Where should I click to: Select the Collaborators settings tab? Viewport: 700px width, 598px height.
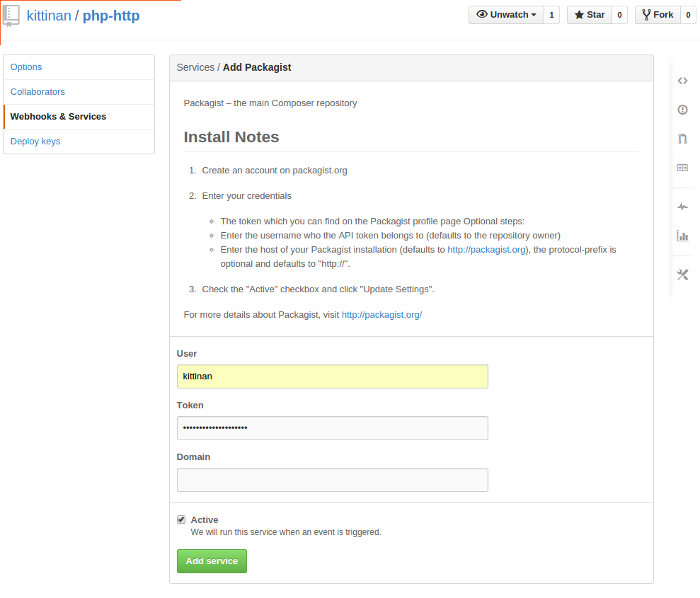[38, 92]
